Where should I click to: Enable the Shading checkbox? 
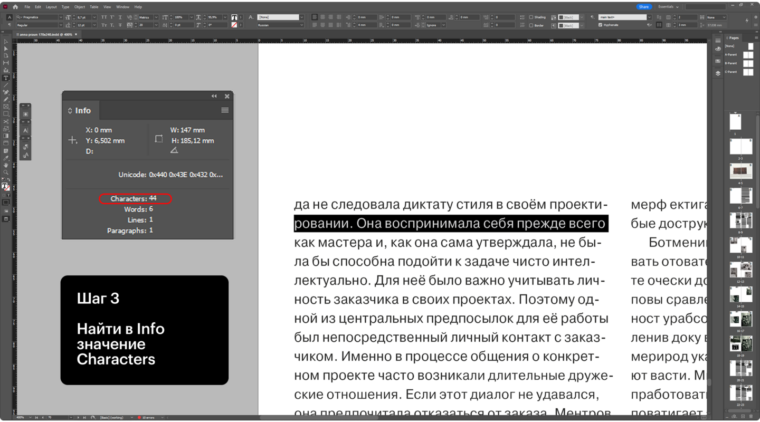click(531, 17)
